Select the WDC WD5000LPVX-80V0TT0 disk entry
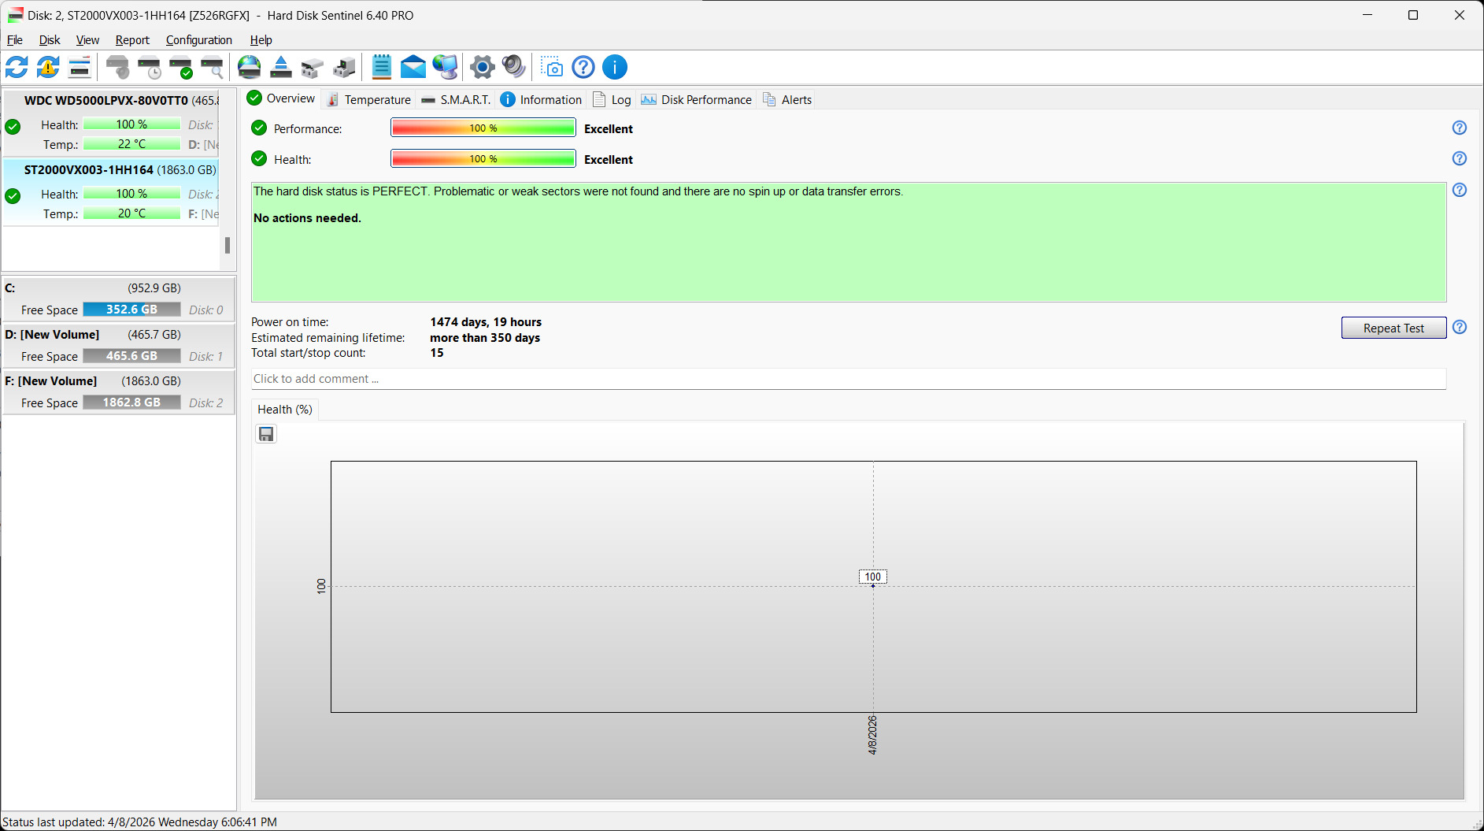The width and height of the screenshot is (1484, 831). 111,122
